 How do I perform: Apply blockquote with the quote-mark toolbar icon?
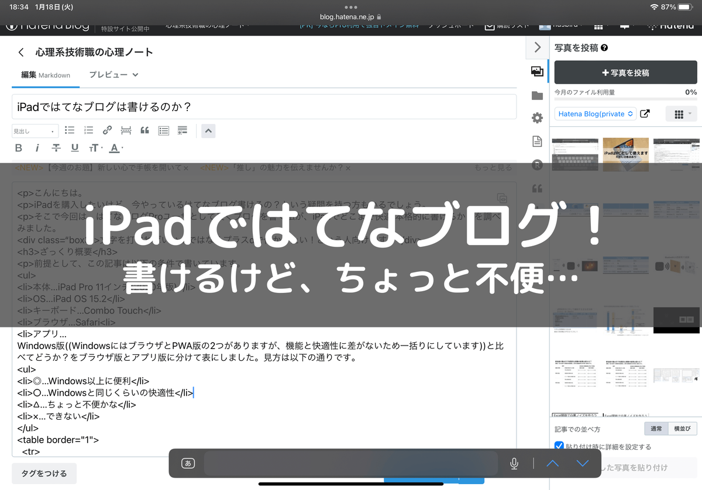click(144, 130)
